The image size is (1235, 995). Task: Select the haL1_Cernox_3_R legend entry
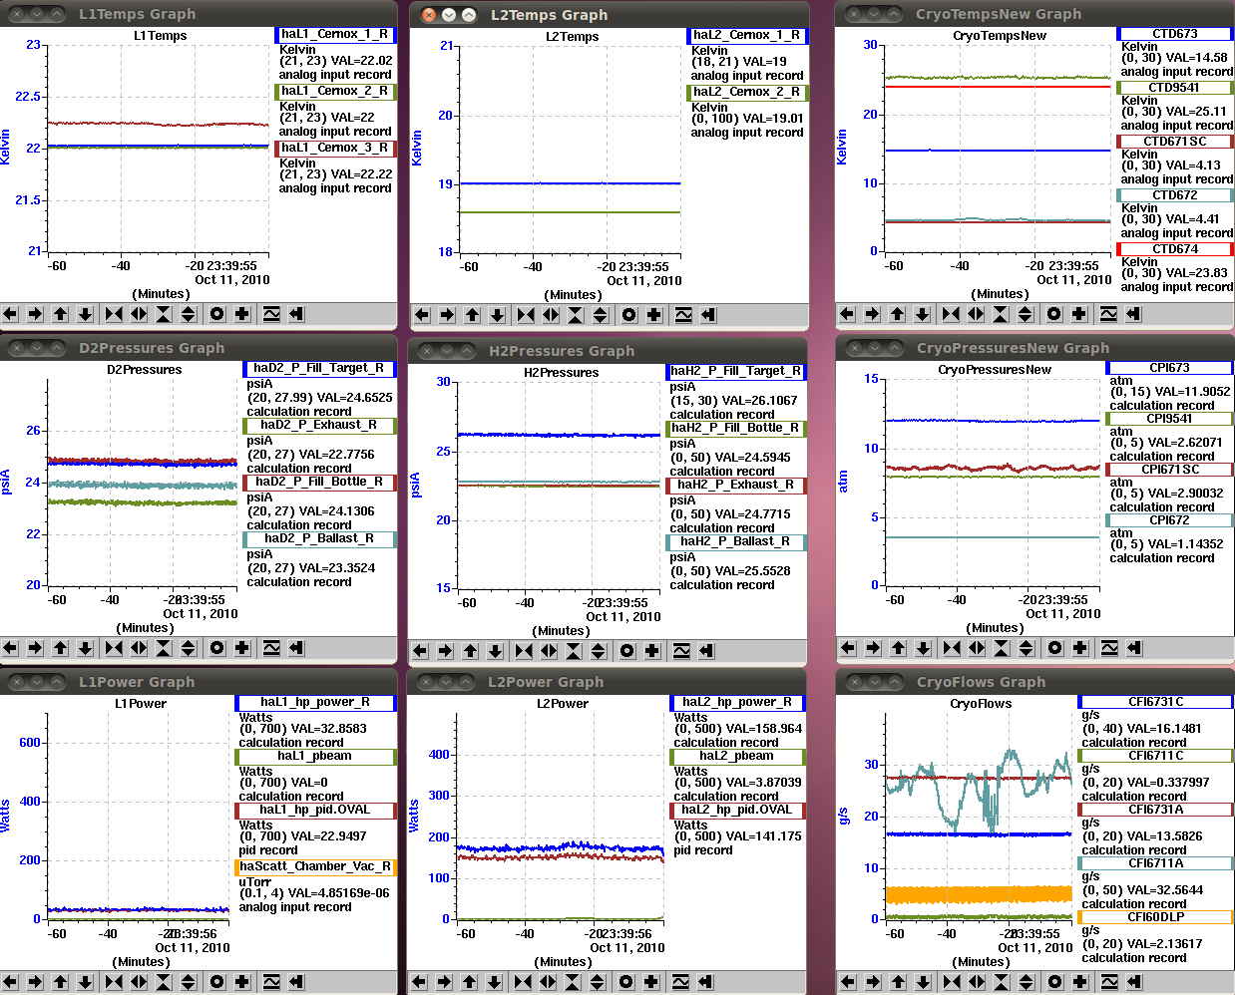point(335,148)
